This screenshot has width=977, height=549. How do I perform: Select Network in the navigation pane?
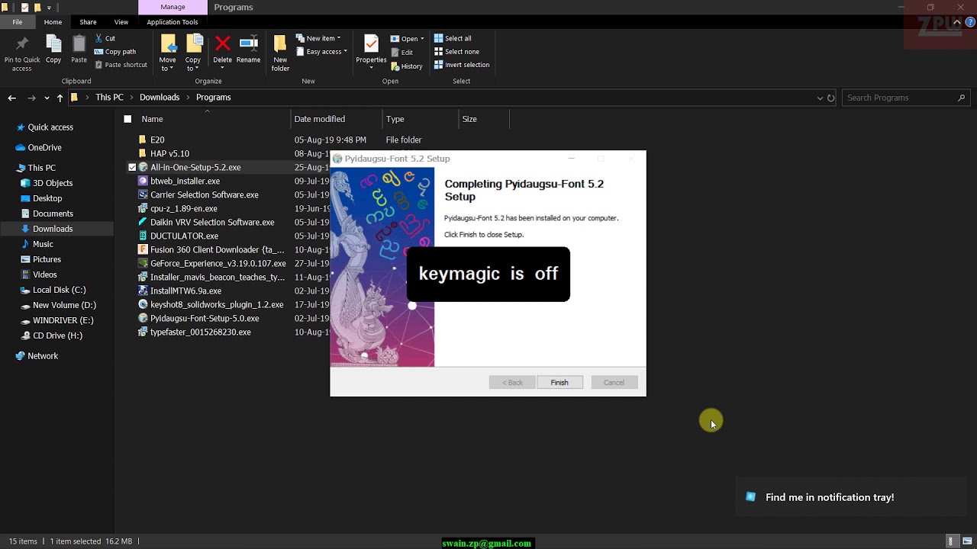pyautogui.click(x=43, y=356)
